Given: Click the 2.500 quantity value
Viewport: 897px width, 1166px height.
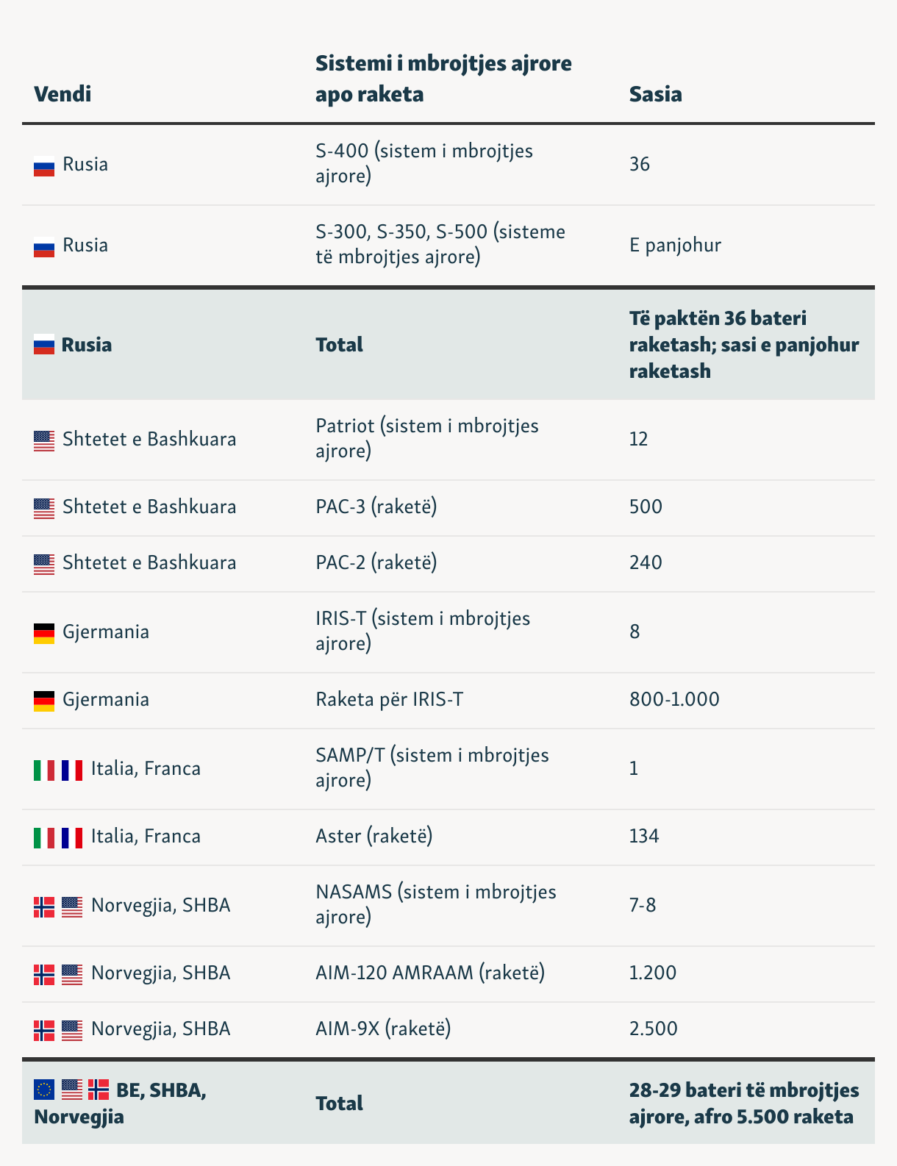Looking at the screenshot, I should (x=654, y=1029).
